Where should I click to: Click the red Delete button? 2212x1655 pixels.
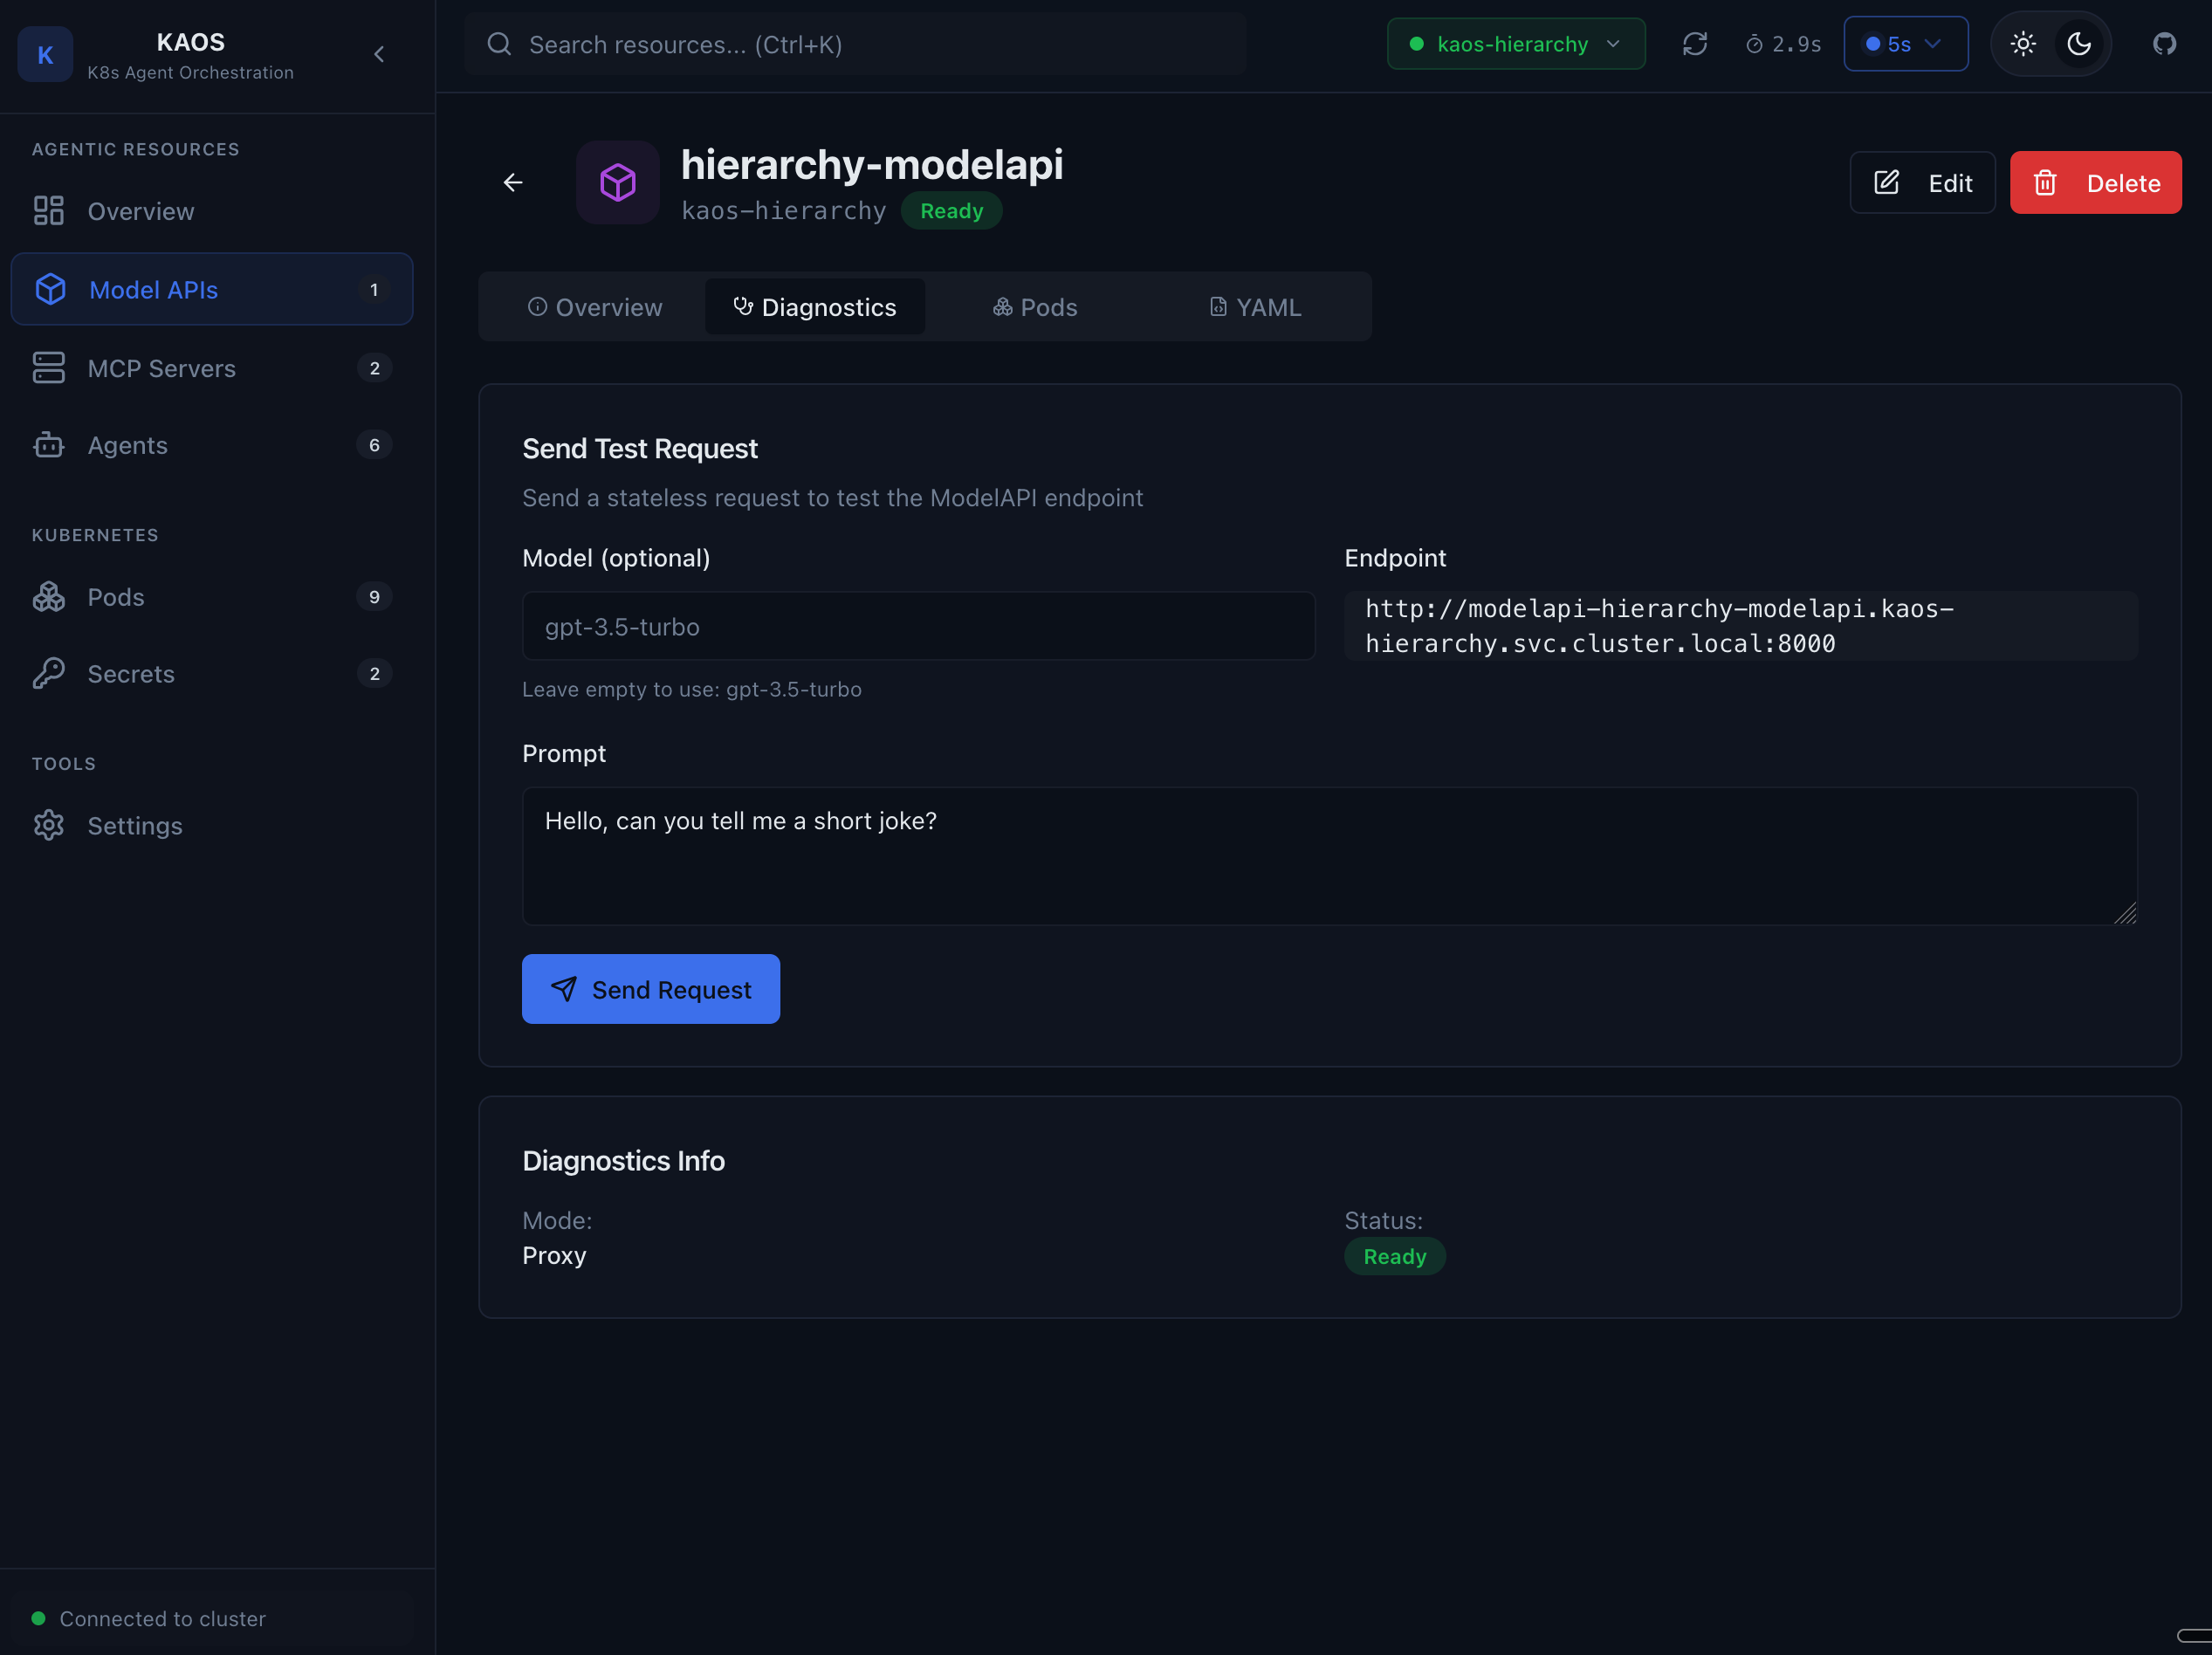2095,183
